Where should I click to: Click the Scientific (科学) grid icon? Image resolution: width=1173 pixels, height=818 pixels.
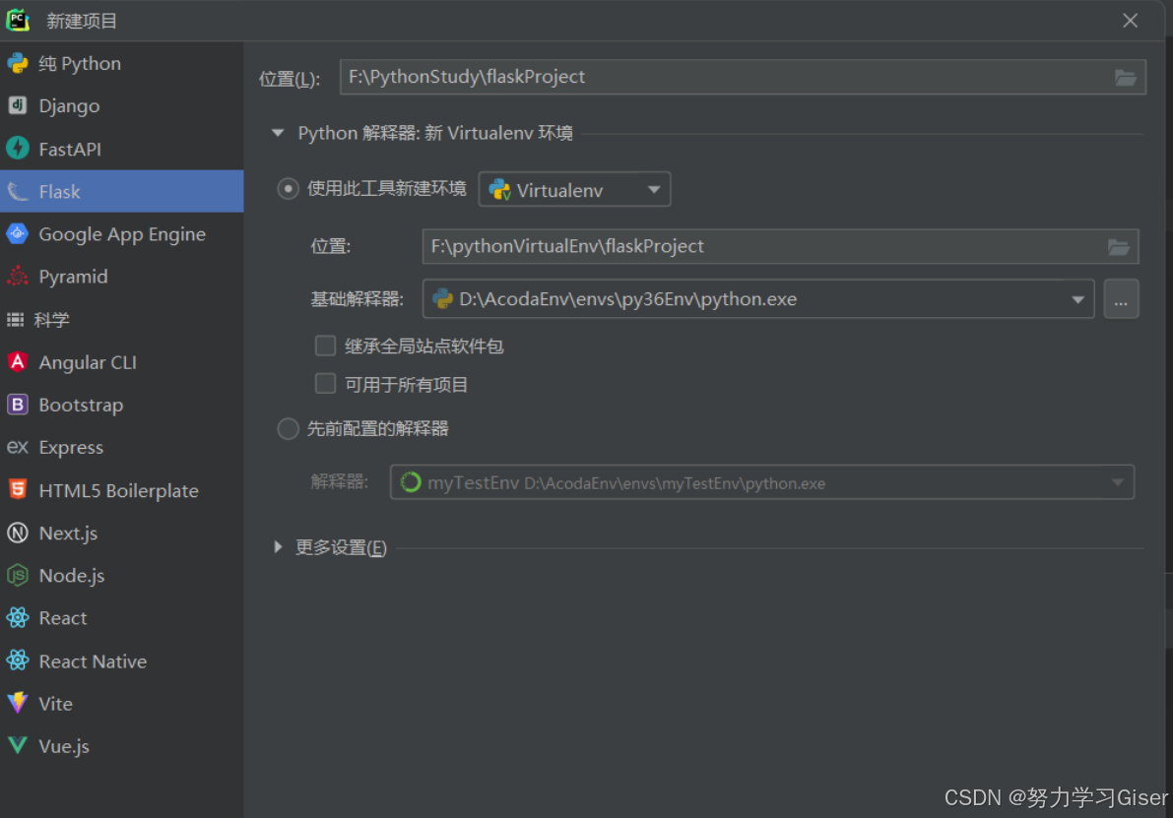pyautogui.click(x=15, y=320)
